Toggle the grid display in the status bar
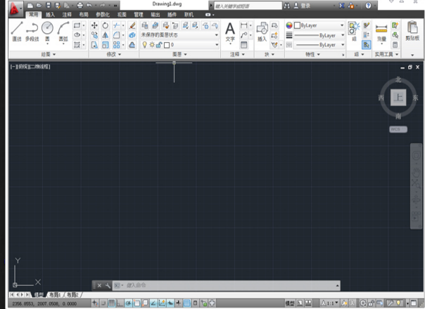The height and width of the screenshot is (309, 425). pyautogui.click(x=110, y=303)
